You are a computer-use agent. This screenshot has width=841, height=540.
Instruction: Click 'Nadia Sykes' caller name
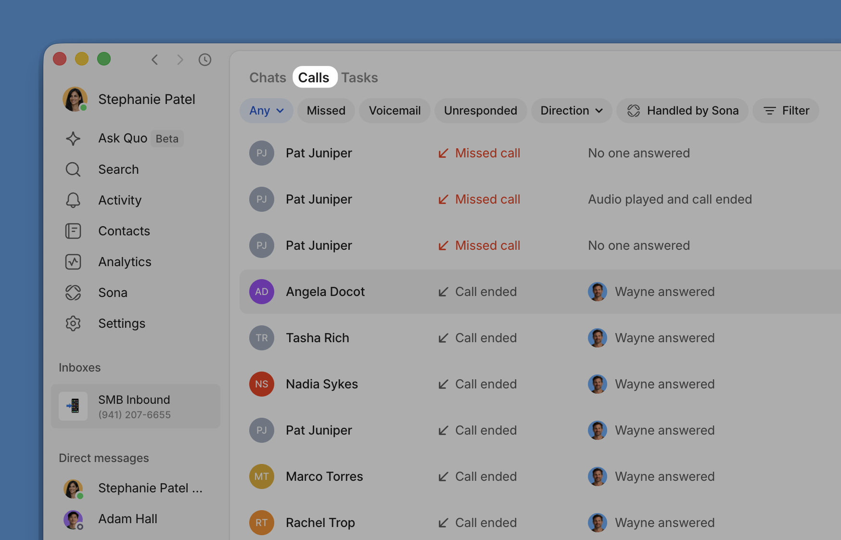coord(322,384)
